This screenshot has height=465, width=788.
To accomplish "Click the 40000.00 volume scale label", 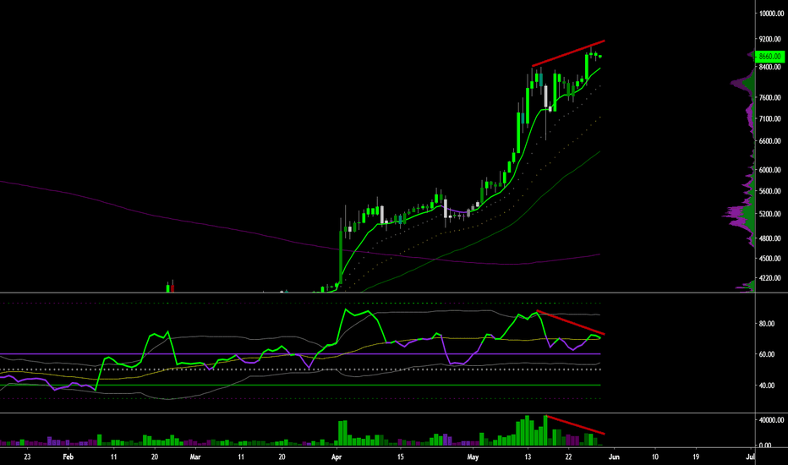I will [772, 419].
